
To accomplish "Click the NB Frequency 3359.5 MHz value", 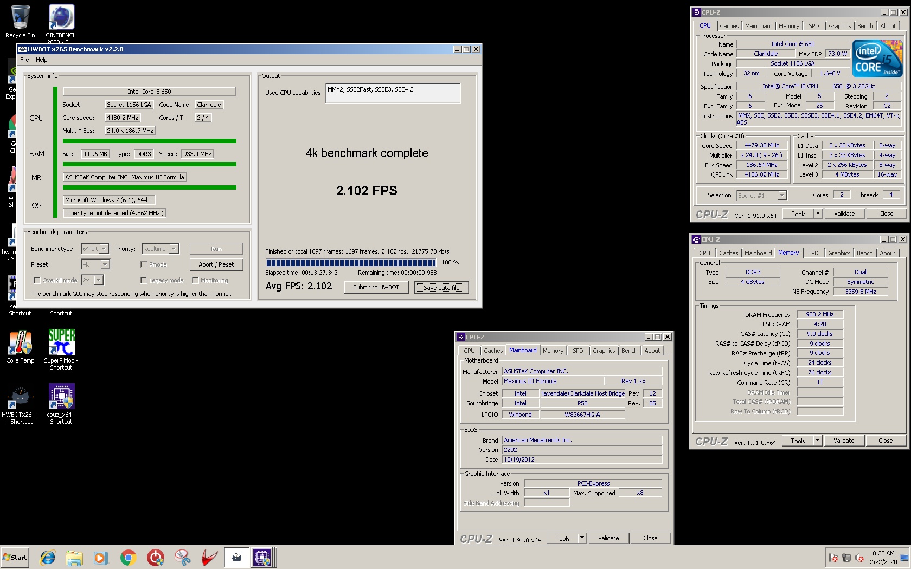I will coord(861,292).
